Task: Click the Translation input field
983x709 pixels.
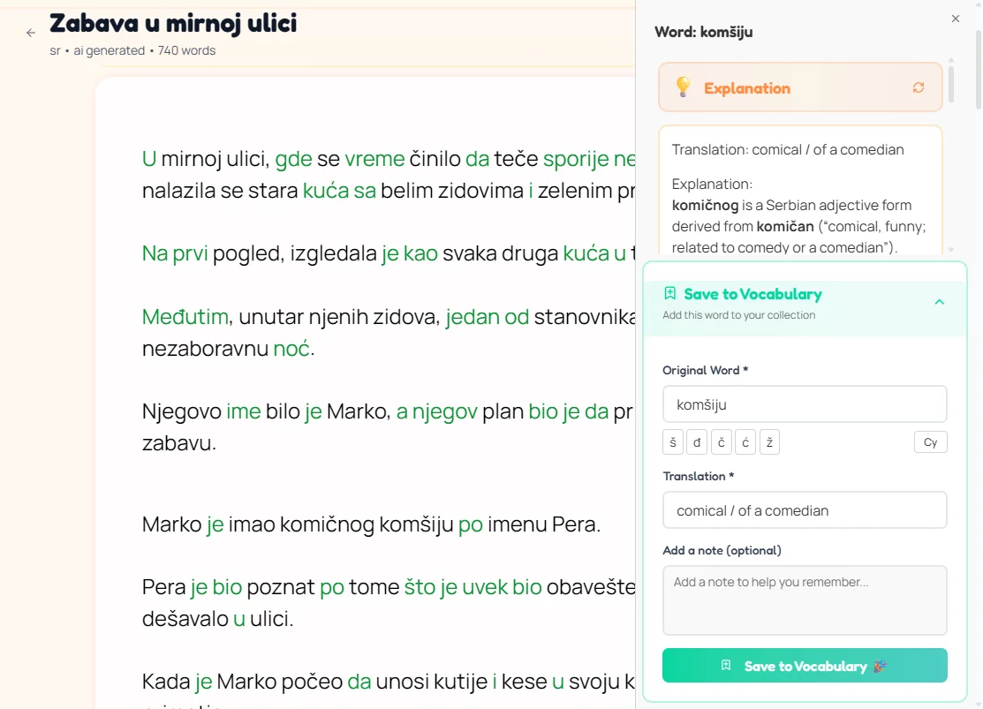Action: click(x=805, y=509)
